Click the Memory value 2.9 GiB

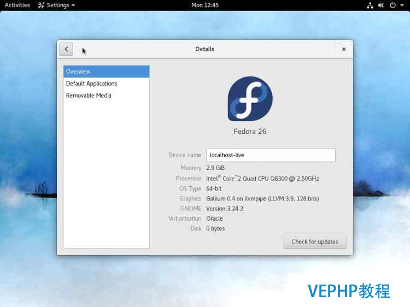click(x=215, y=168)
